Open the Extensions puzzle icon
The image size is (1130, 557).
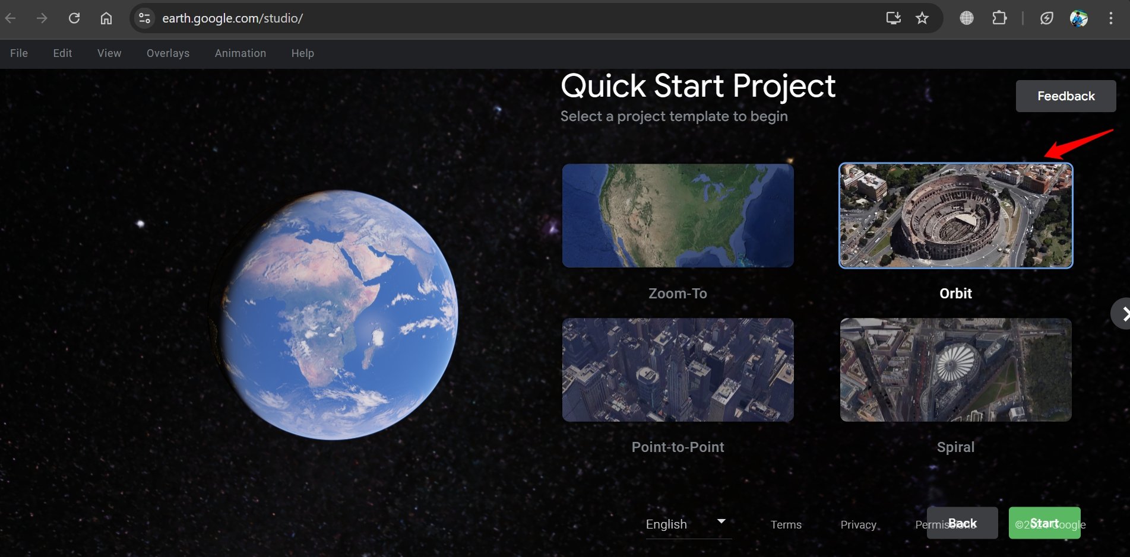point(999,18)
